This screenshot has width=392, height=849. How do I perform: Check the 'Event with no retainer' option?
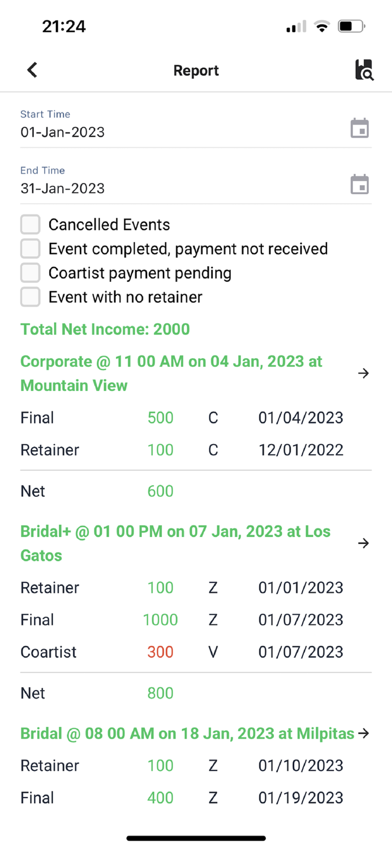[30, 297]
